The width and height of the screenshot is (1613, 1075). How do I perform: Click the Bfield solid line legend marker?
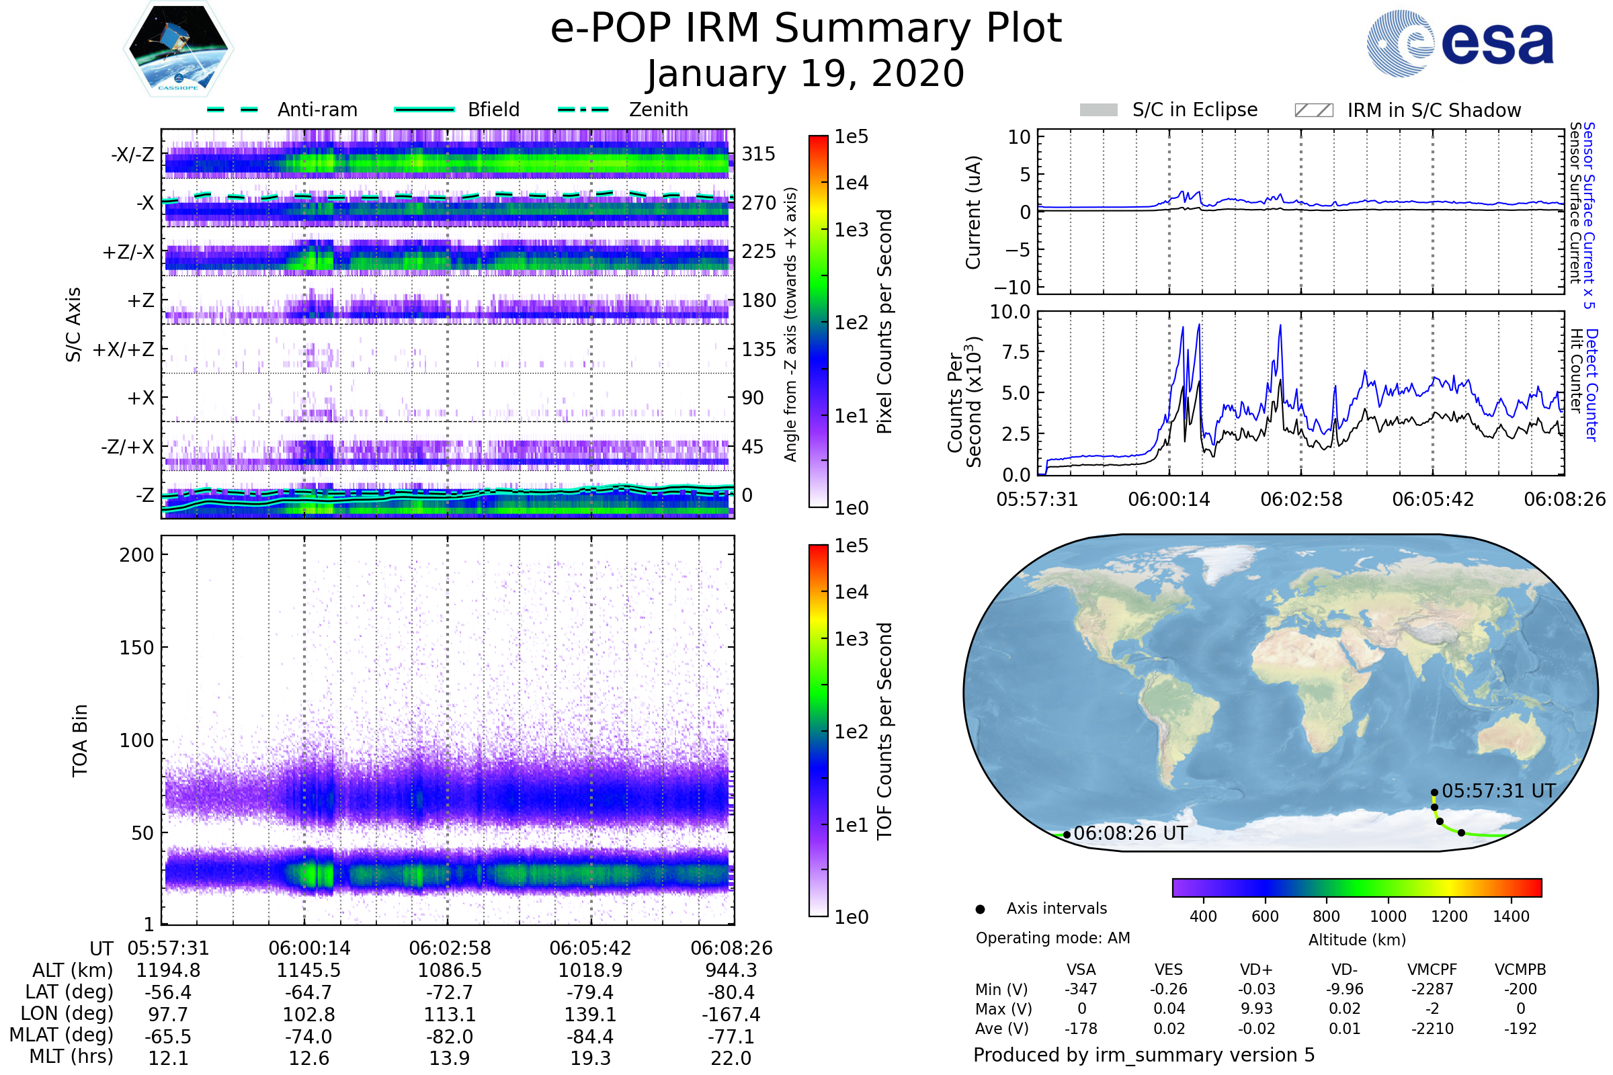click(424, 110)
